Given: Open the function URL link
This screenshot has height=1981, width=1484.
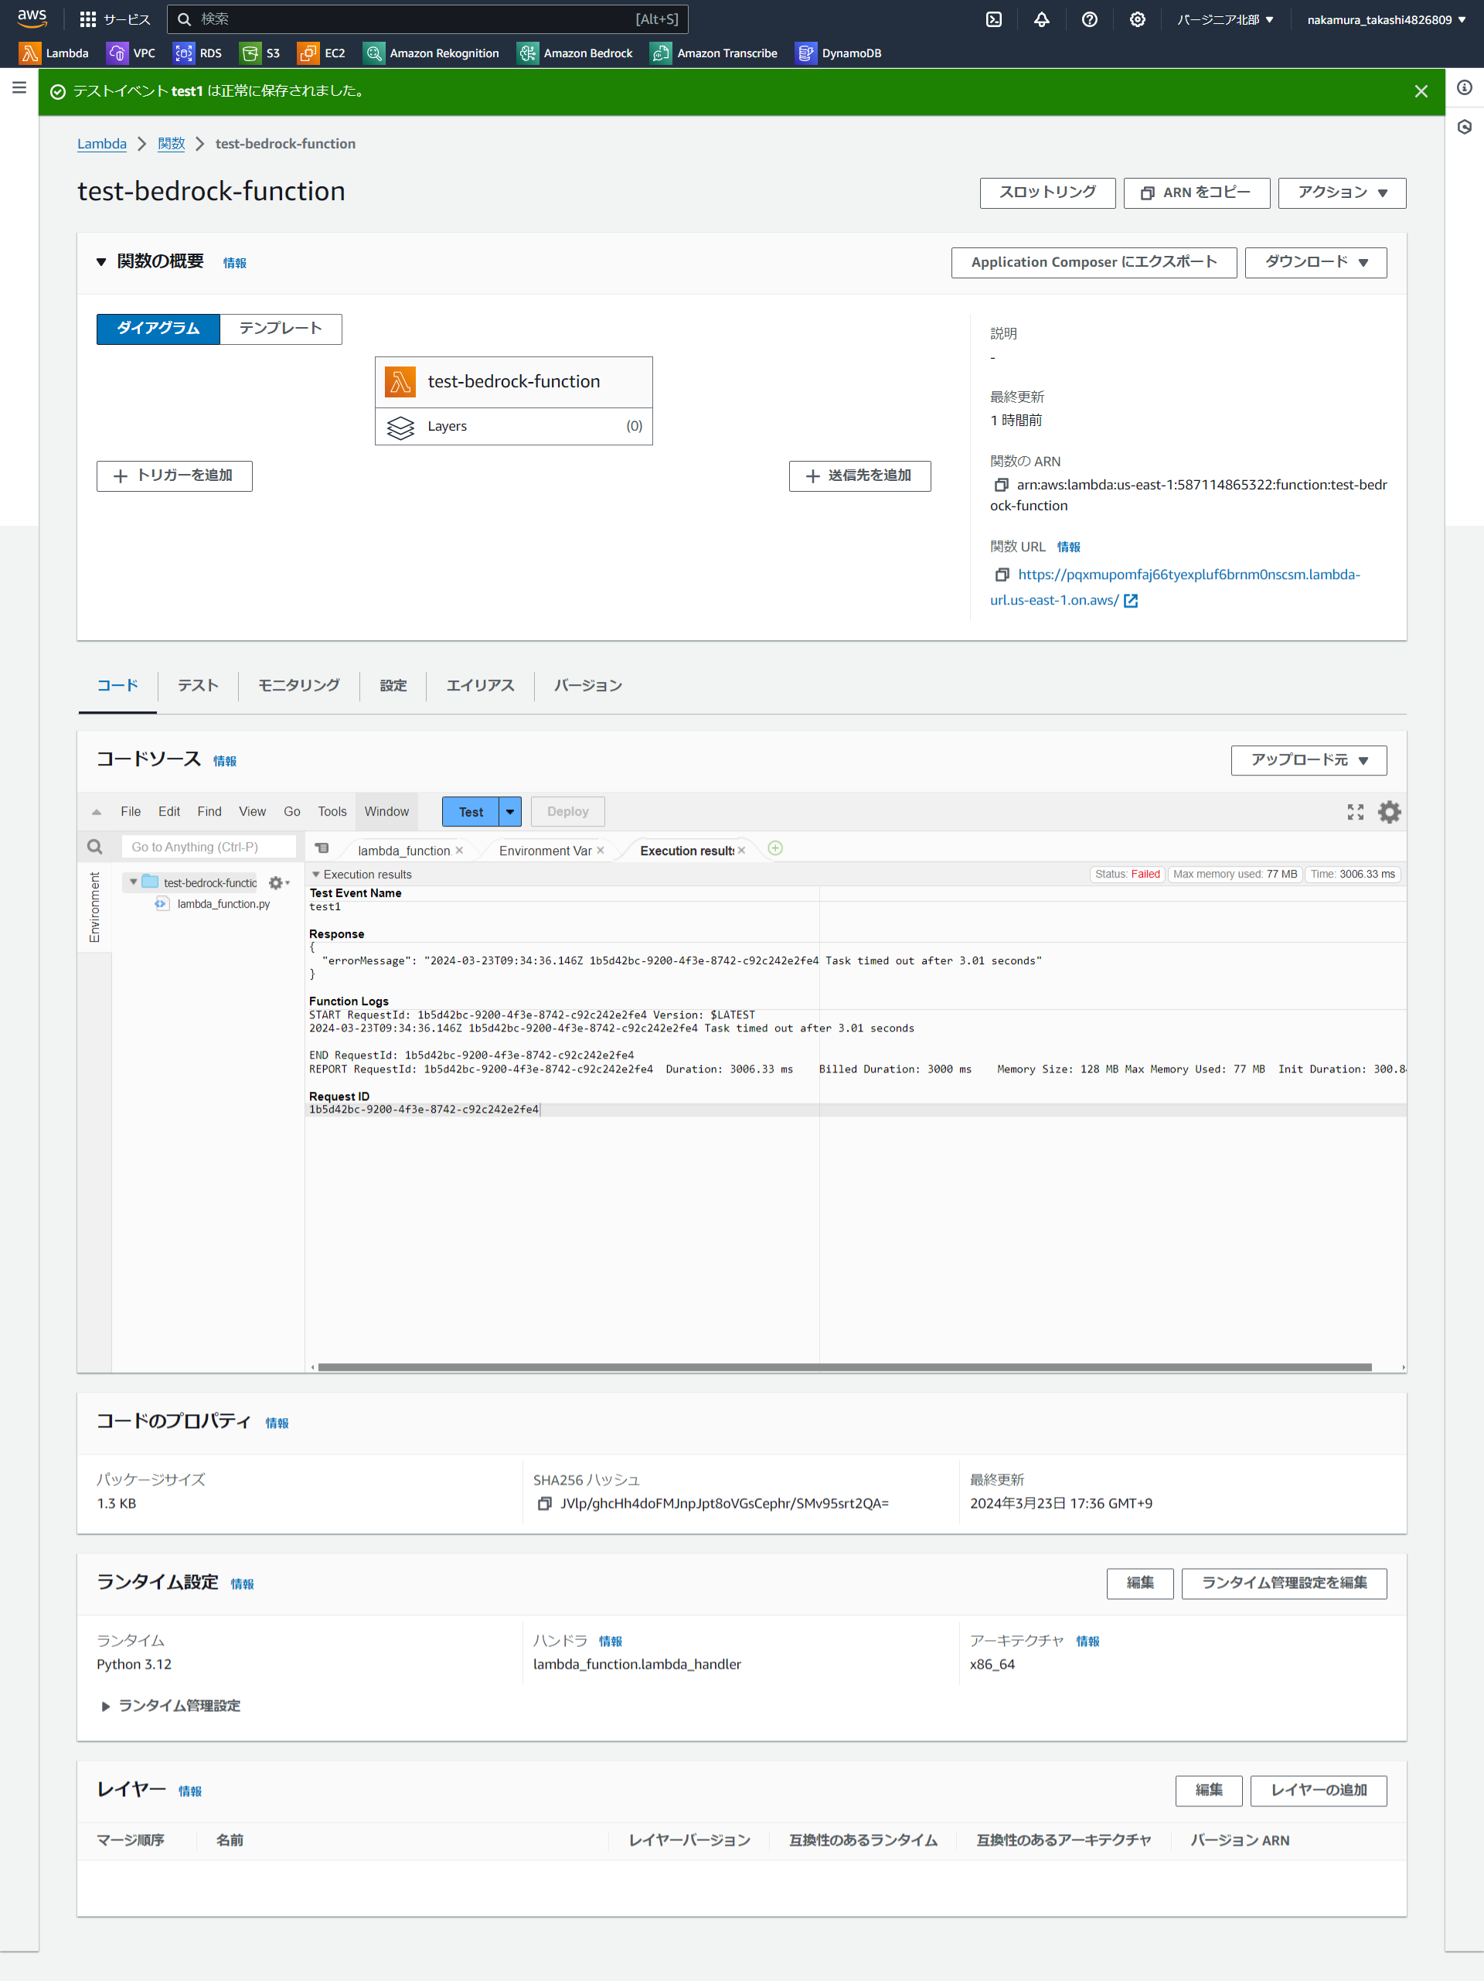Looking at the screenshot, I should click(x=1188, y=575).
